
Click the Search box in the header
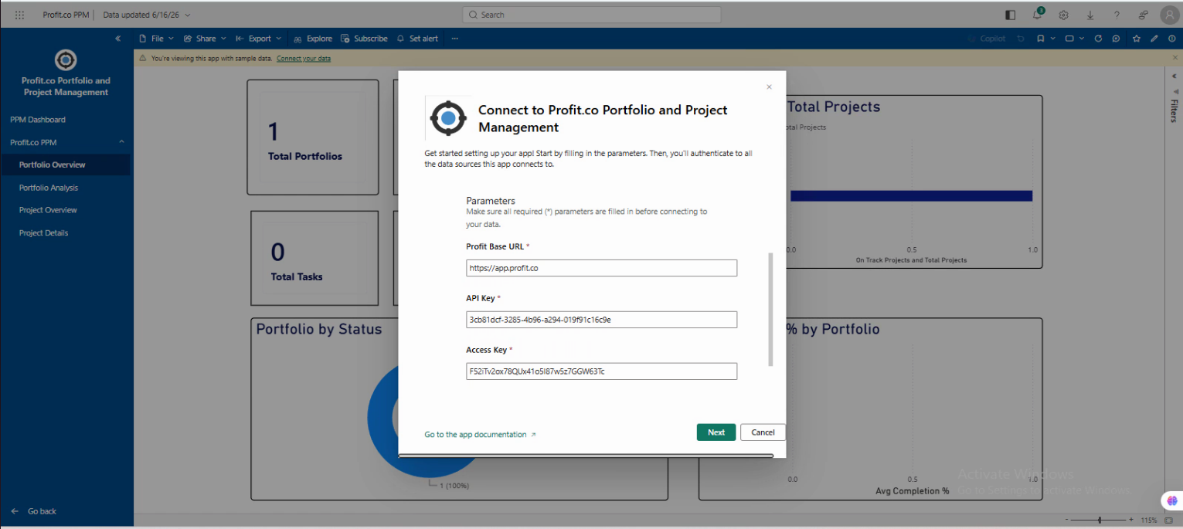click(x=591, y=15)
